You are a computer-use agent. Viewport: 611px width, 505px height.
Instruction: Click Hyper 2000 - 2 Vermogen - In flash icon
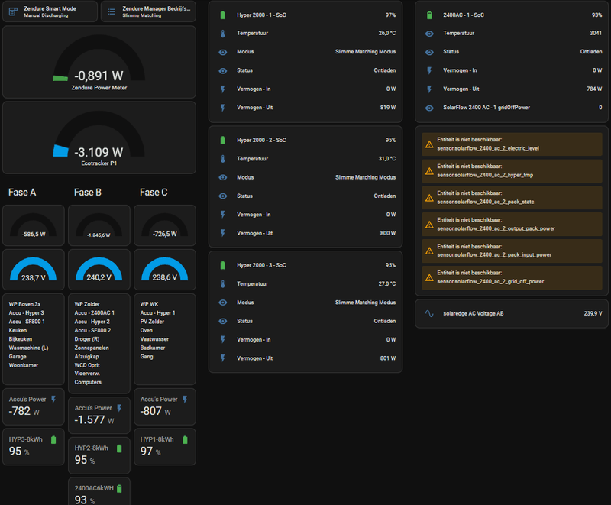[223, 215]
